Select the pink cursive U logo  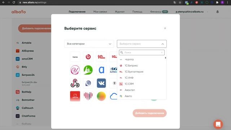(x=75, y=70)
